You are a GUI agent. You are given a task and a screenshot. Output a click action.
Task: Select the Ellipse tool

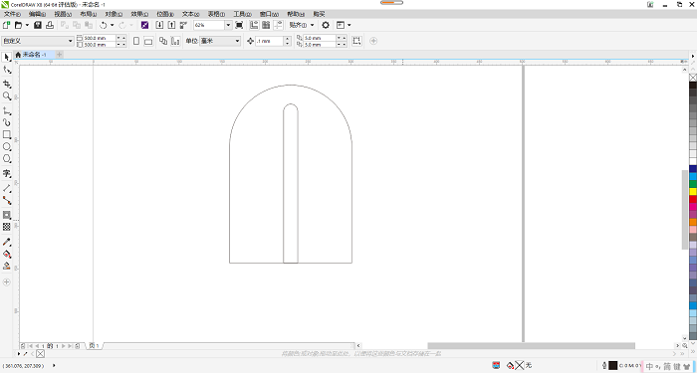tap(7, 146)
